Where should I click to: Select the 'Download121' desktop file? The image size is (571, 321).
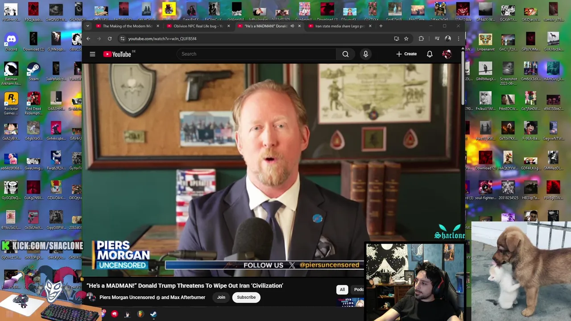point(485,160)
